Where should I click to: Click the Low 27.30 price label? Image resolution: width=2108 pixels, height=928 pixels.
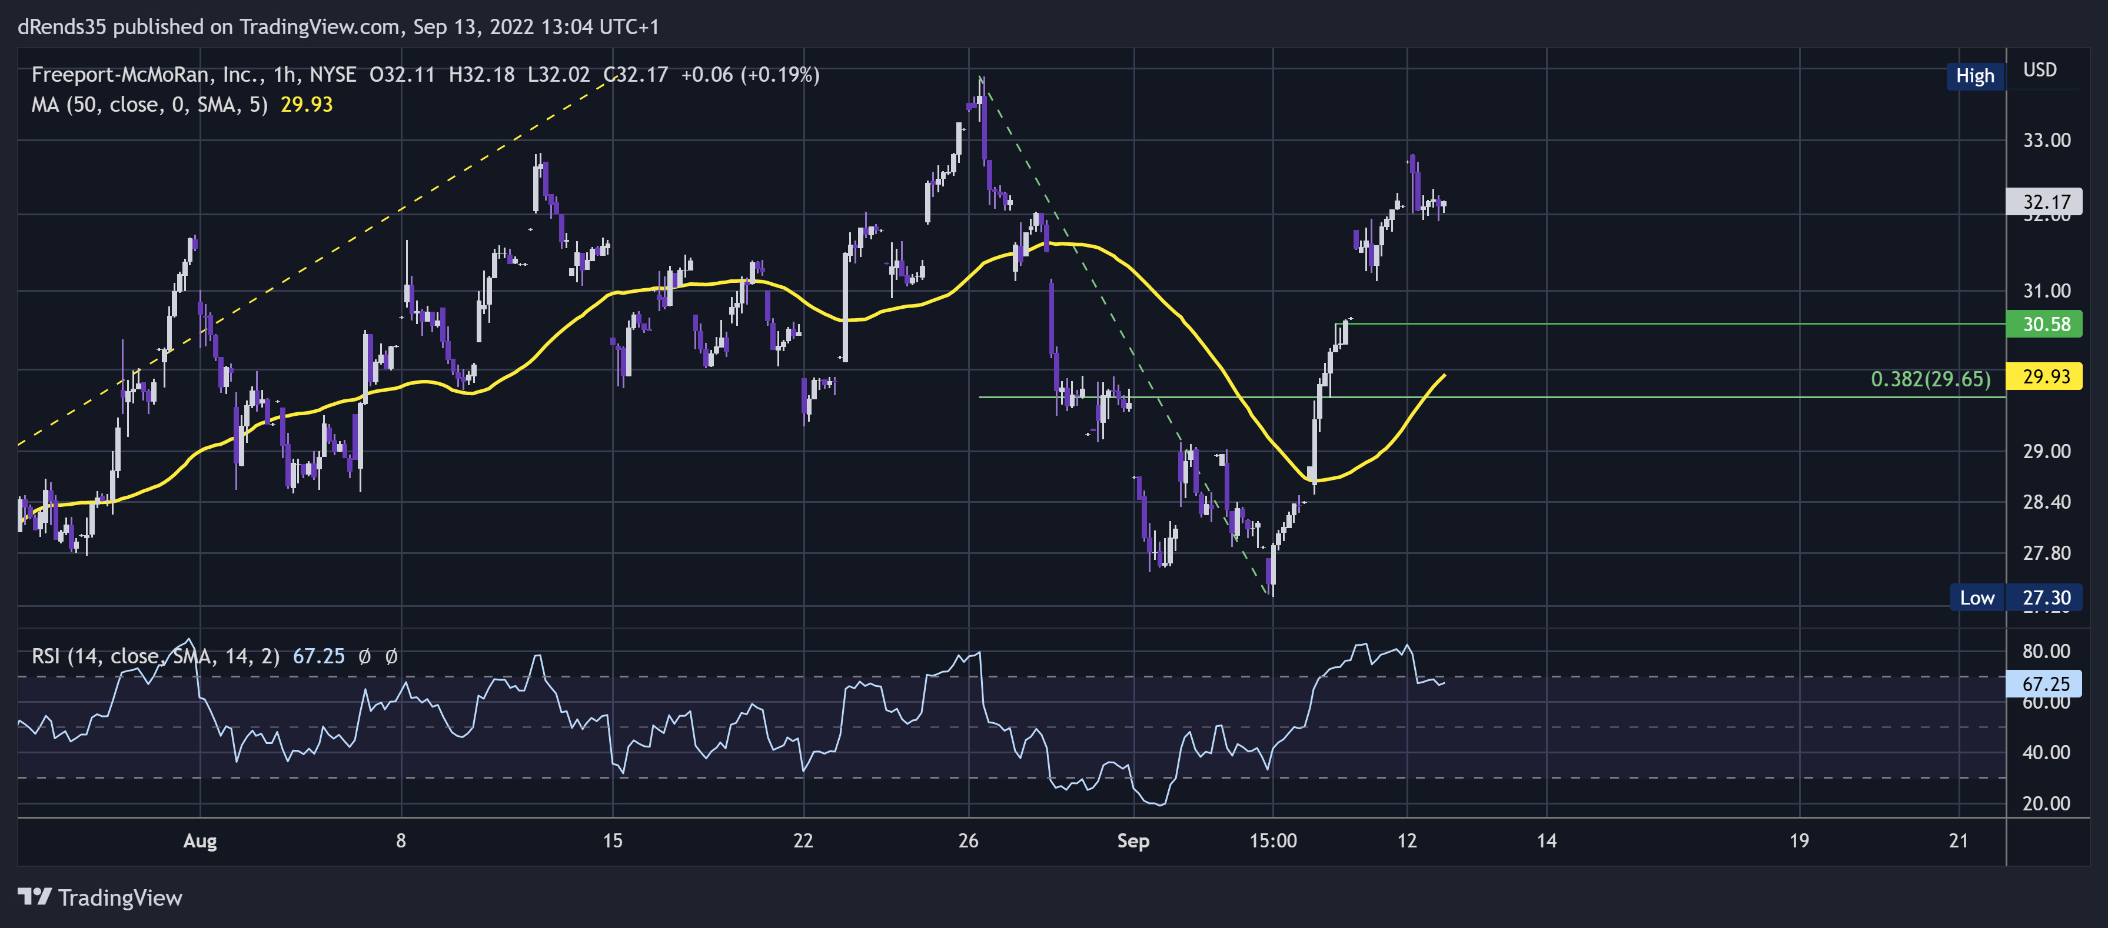pos(2016,597)
